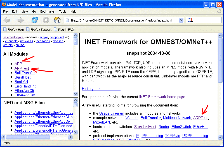This screenshot has height=147, width=224.
Task: Reload the page with the refresh icon
Action: point(35,20)
